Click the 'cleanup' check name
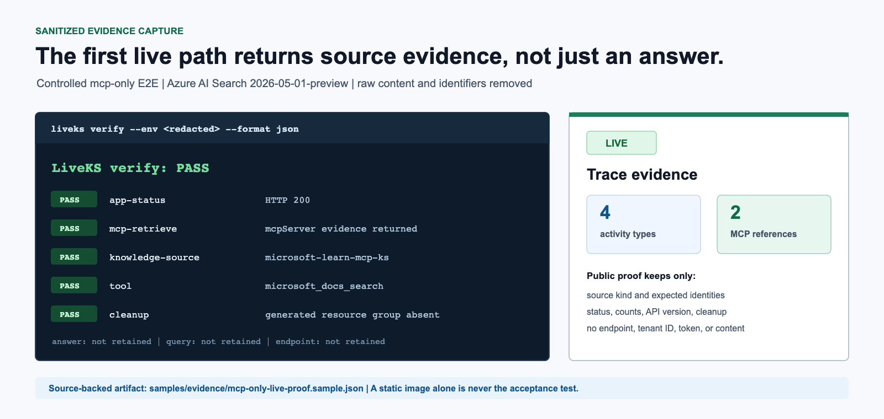Viewport: 884px width, 419px height. click(129, 315)
